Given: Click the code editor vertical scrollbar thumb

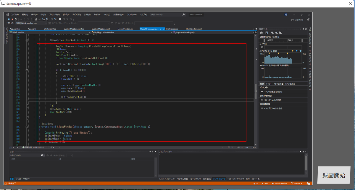Looking at the screenshot, I should click(255, 91).
